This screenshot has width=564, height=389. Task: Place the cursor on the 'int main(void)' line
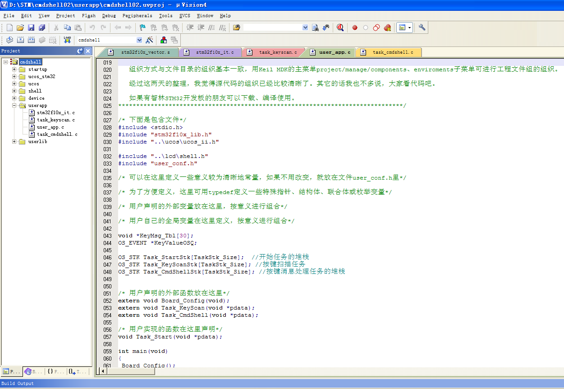pyautogui.click(x=143, y=351)
